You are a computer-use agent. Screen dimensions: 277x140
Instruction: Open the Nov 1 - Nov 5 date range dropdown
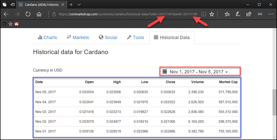(200, 72)
